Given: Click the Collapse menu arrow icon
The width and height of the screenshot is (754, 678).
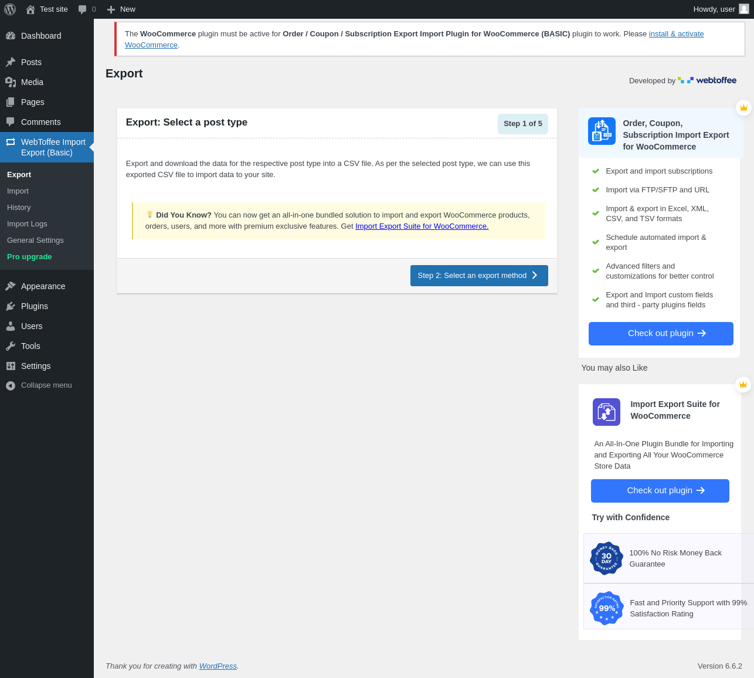Looking at the screenshot, I should coord(11,385).
